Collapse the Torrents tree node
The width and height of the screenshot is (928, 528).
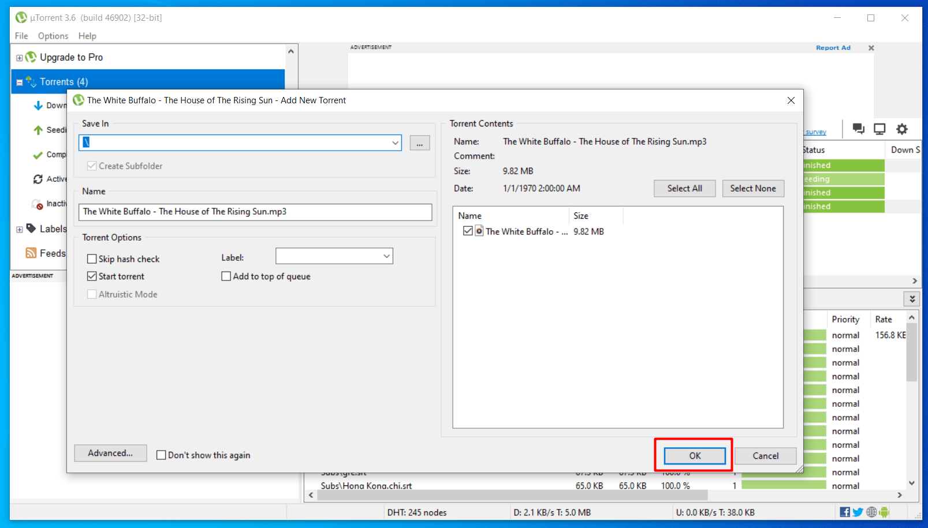19,83
